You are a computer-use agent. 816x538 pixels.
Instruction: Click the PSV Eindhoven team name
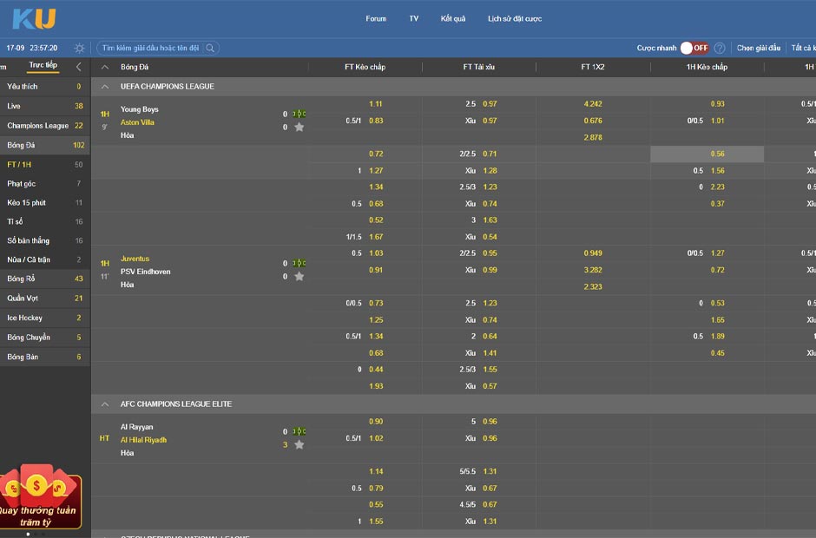pos(145,272)
